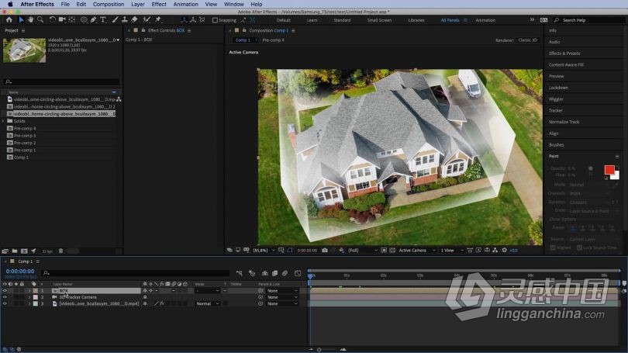Open the Effects & Presets panel
This screenshot has width=628, height=353.
(x=564, y=54)
